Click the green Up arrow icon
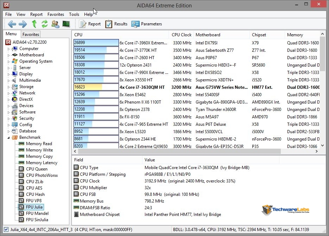Screen dimensions: 329x236 click(x=34, y=24)
